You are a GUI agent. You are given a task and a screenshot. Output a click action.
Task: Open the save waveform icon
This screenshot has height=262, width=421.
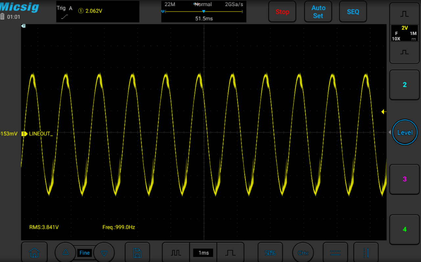(137, 253)
